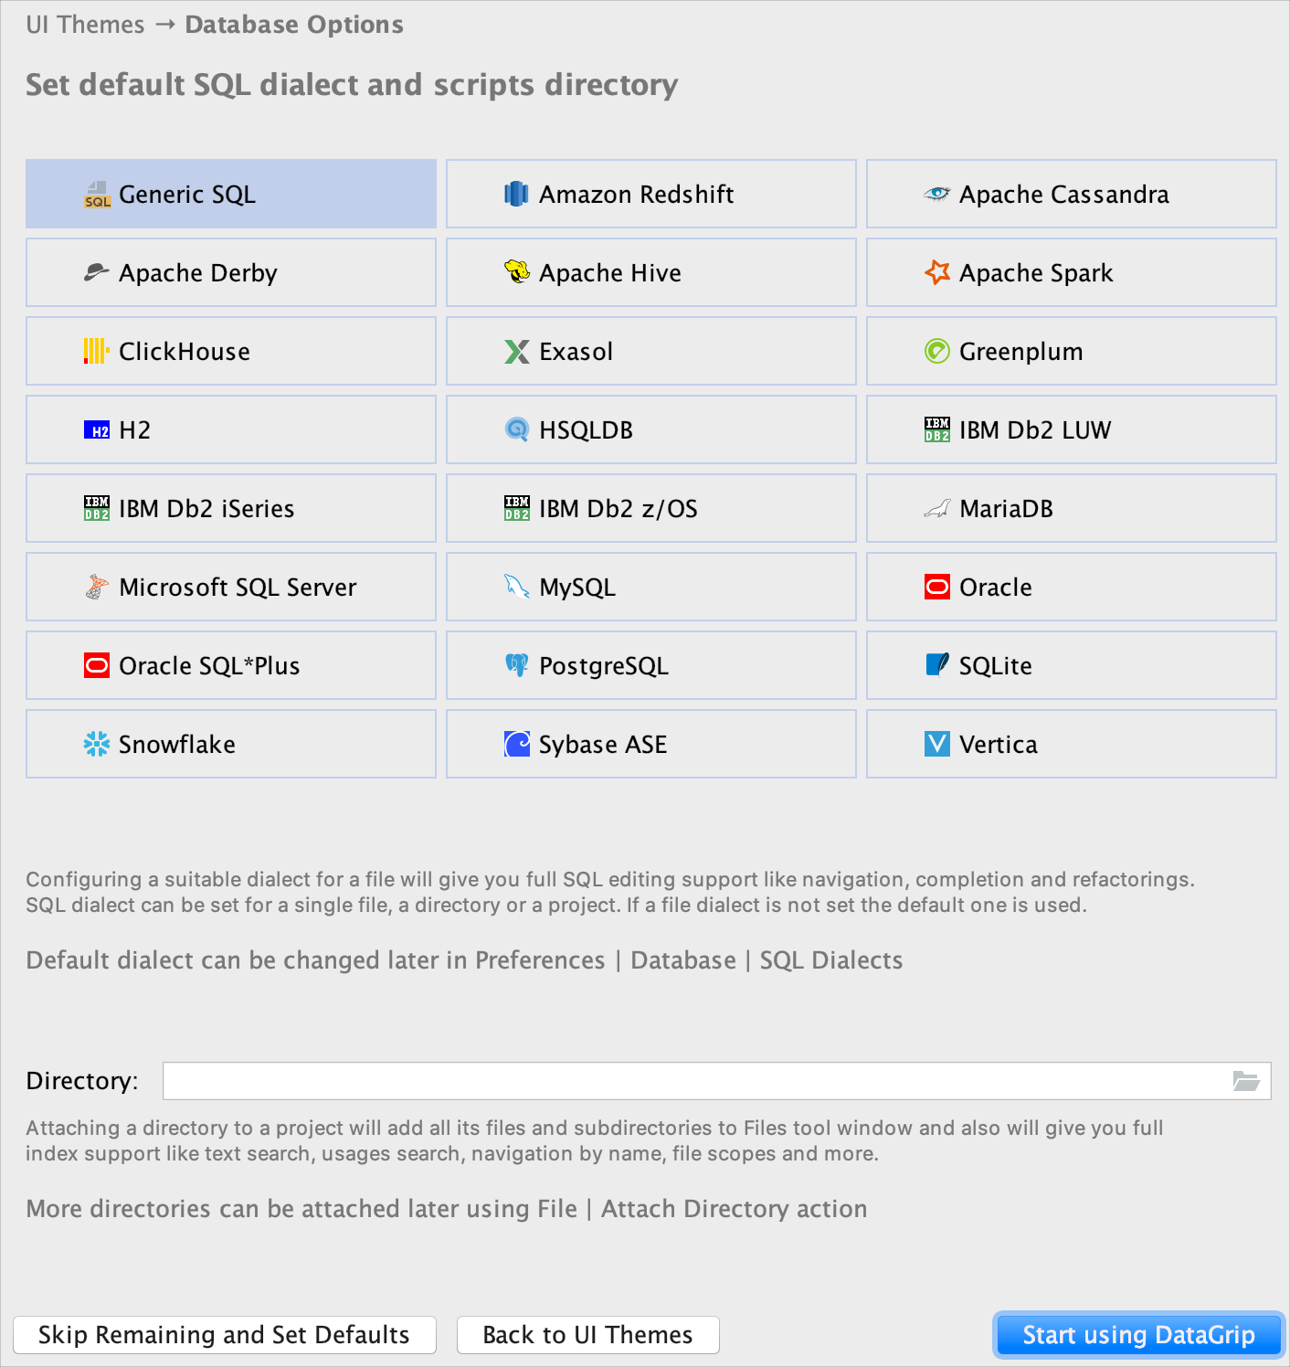Viewport: 1290px width, 1367px height.
Task: Choose Oracle as the default dialect
Action: 1071,587
